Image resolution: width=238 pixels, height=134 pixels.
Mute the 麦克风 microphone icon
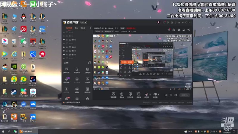(x=146, y=94)
